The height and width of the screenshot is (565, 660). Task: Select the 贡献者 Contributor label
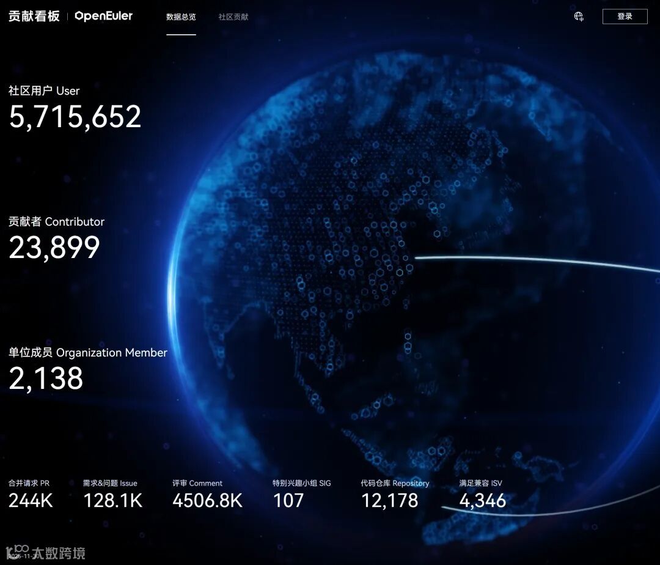(x=56, y=221)
